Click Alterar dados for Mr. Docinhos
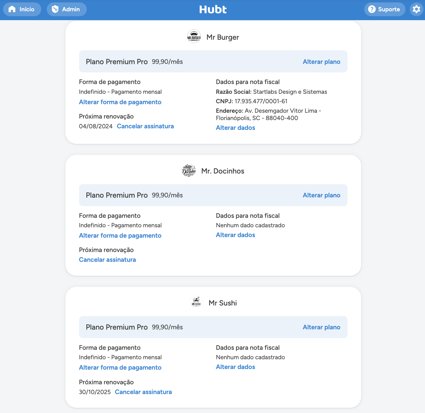 235,235
